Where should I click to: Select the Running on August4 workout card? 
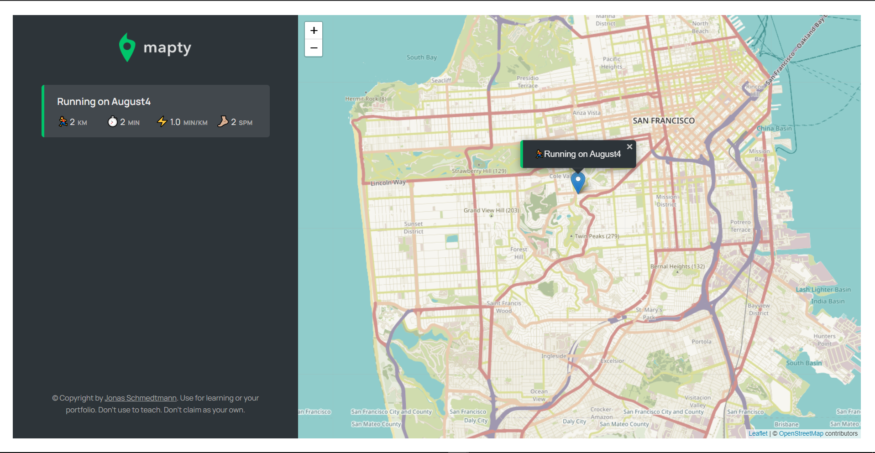(x=155, y=111)
